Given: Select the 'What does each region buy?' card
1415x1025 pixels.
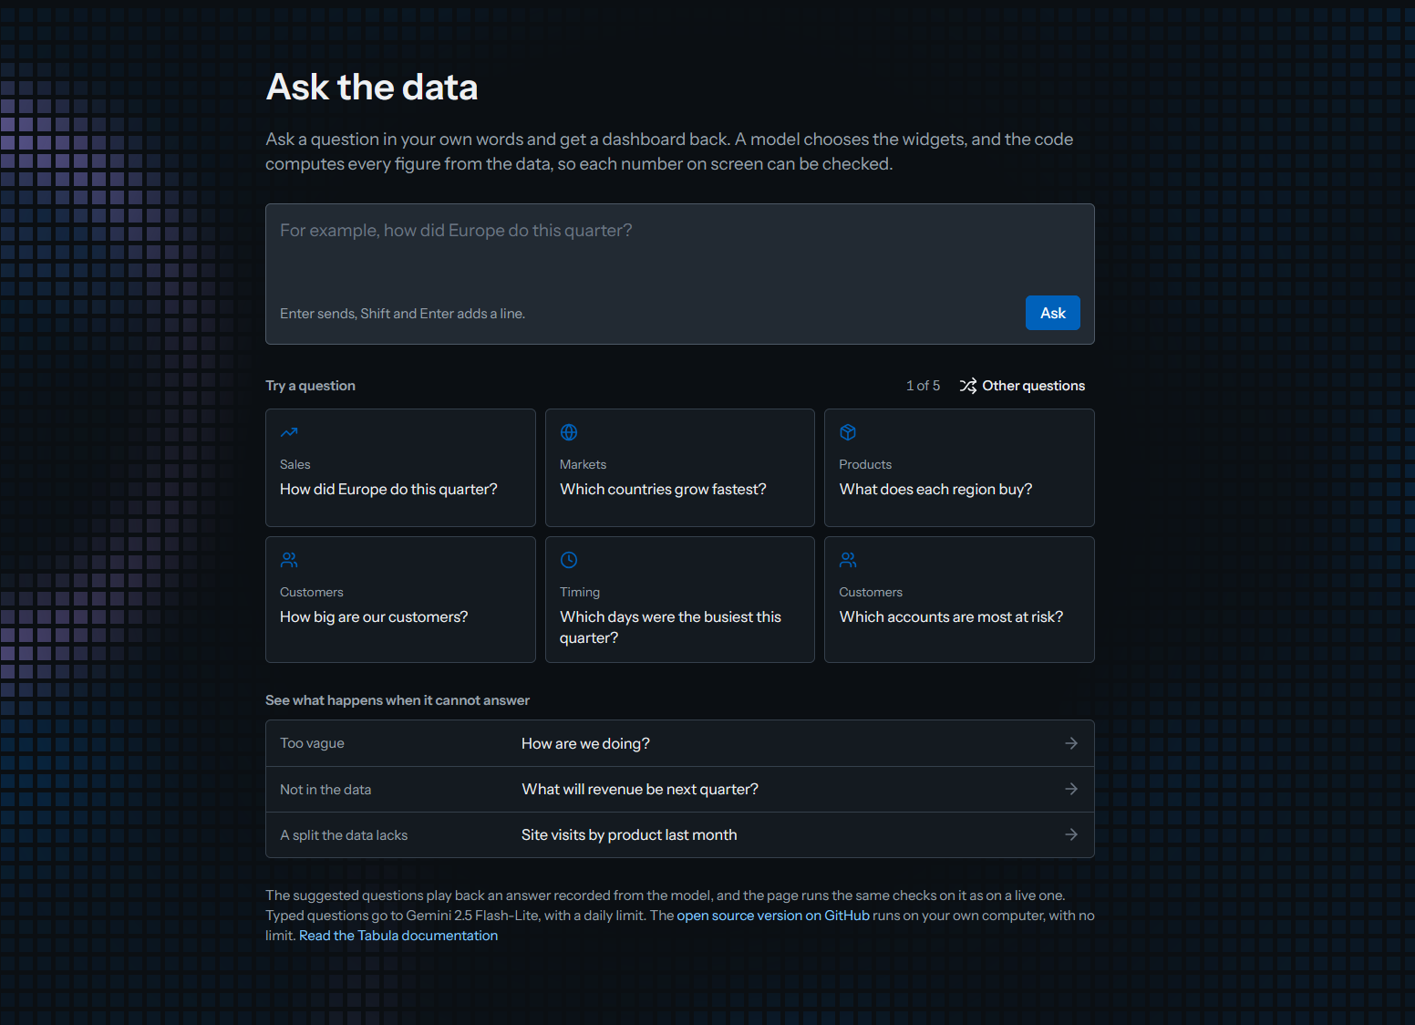Looking at the screenshot, I should pyautogui.click(x=959, y=468).
